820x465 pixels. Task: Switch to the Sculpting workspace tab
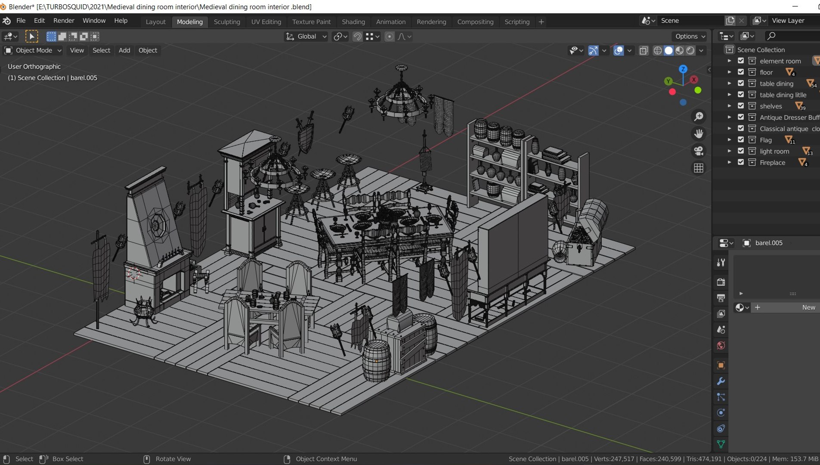click(x=227, y=22)
